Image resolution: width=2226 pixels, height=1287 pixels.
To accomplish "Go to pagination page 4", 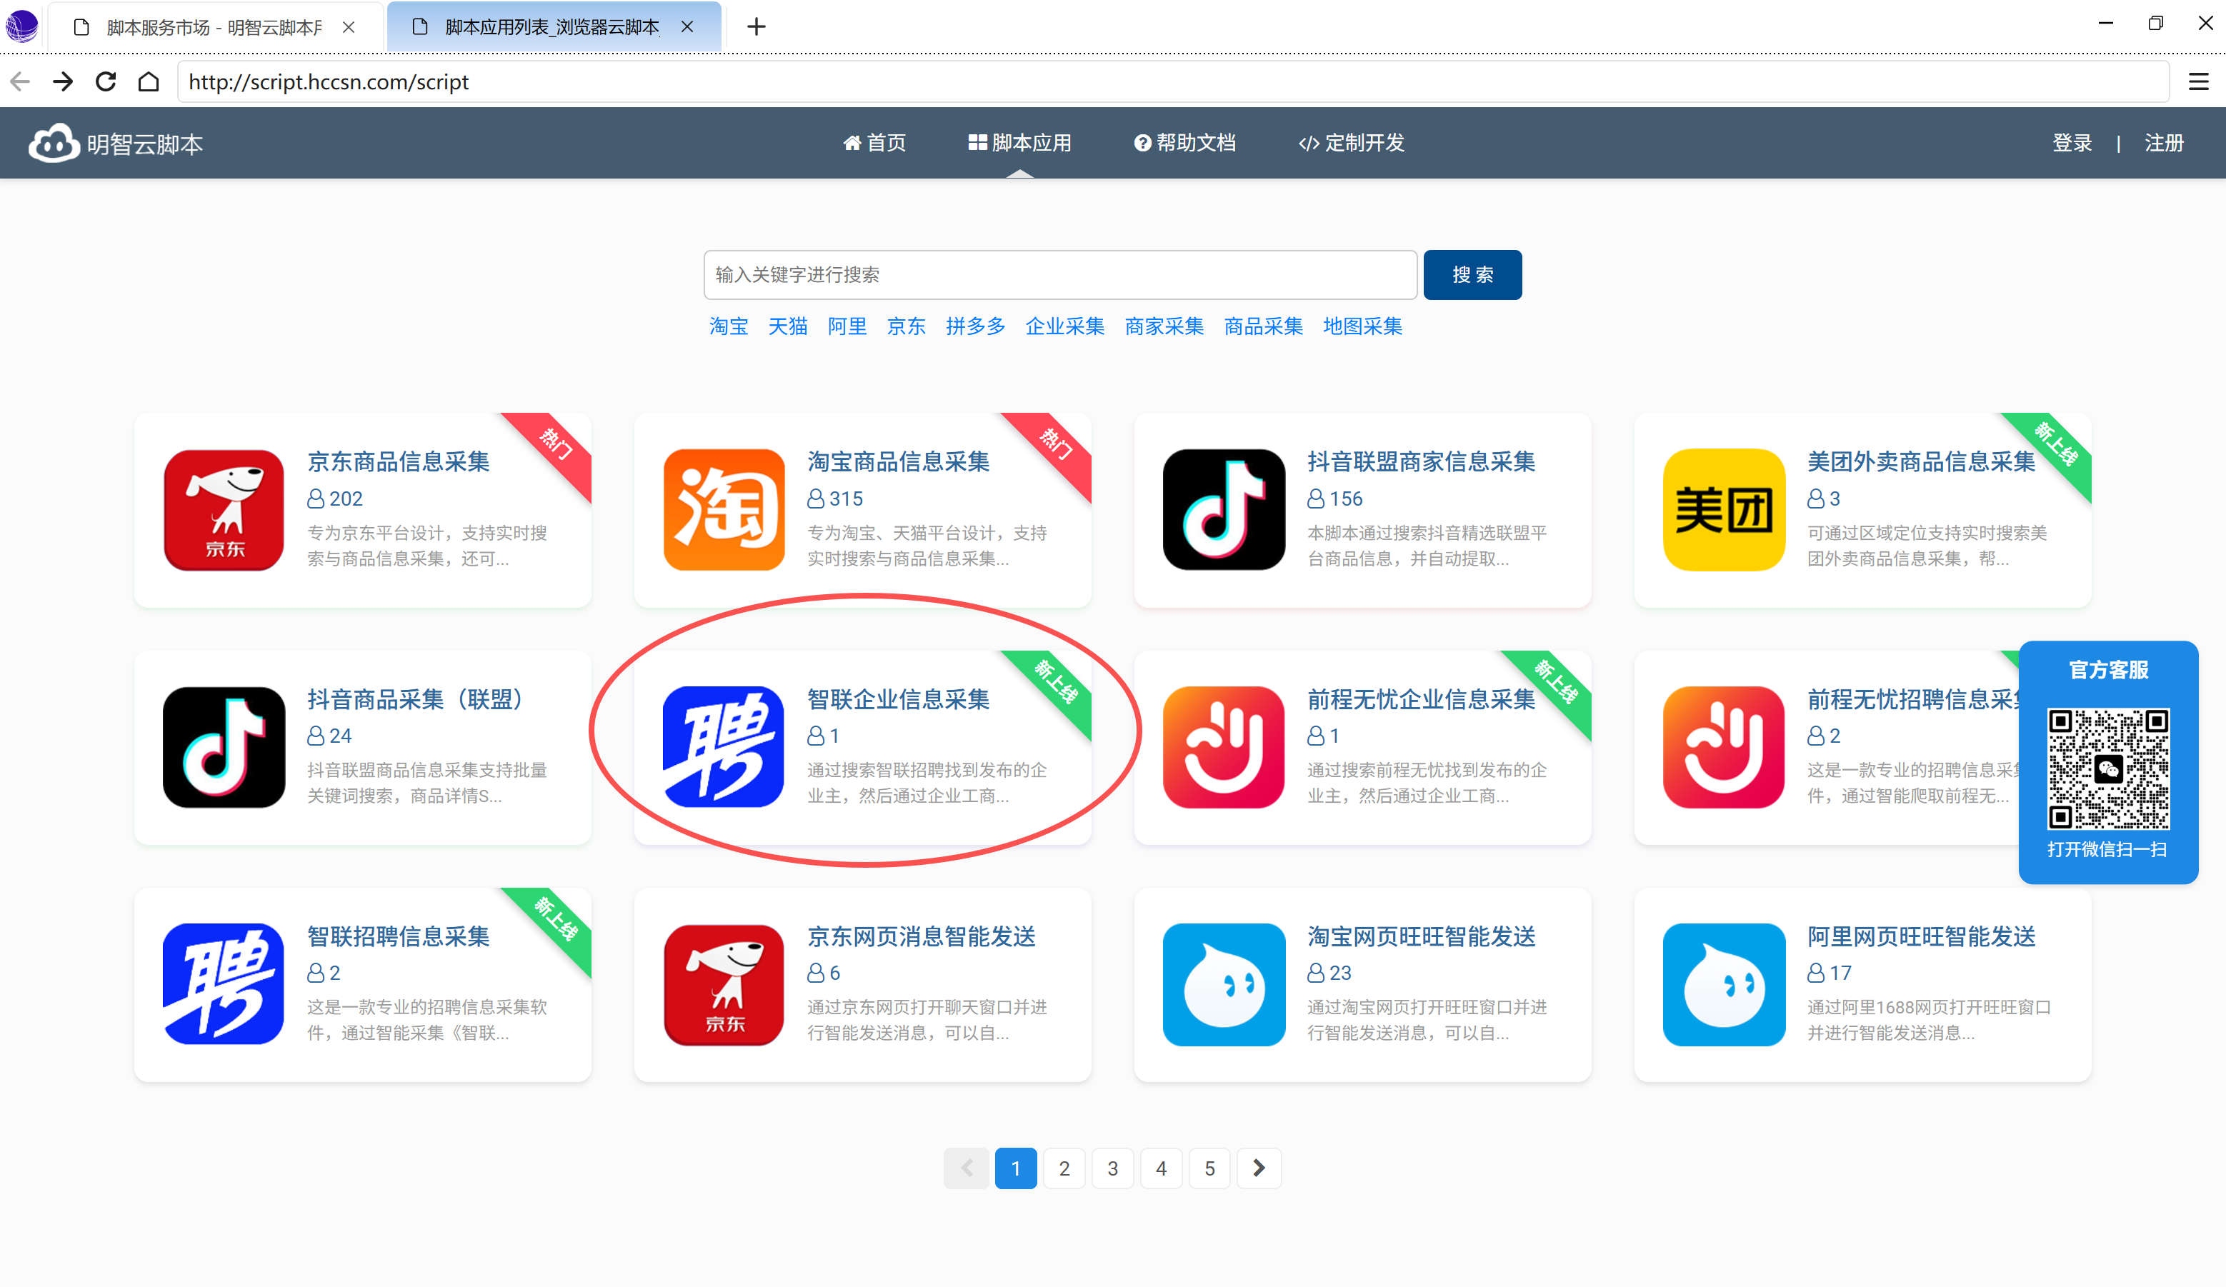I will [1162, 1168].
